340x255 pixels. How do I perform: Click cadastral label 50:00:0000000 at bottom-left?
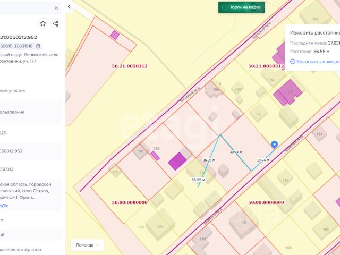(x=130, y=202)
